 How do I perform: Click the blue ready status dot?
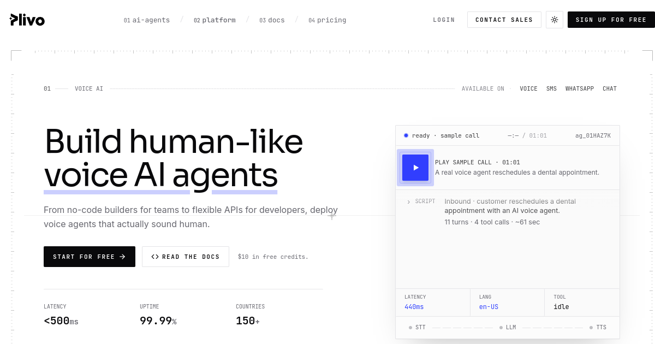click(406, 135)
